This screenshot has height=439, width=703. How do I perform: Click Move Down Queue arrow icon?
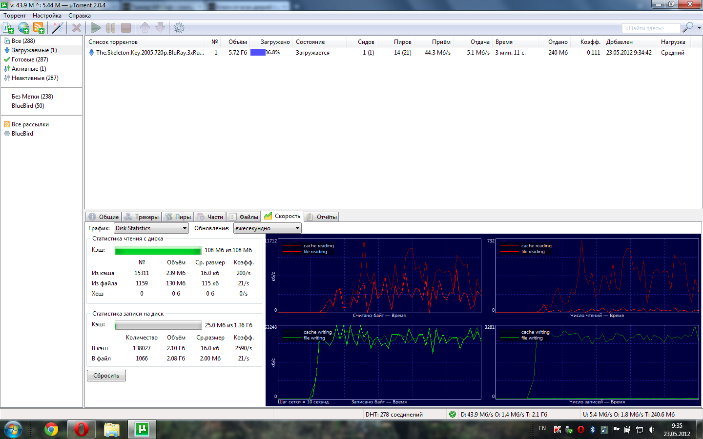(160, 28)
